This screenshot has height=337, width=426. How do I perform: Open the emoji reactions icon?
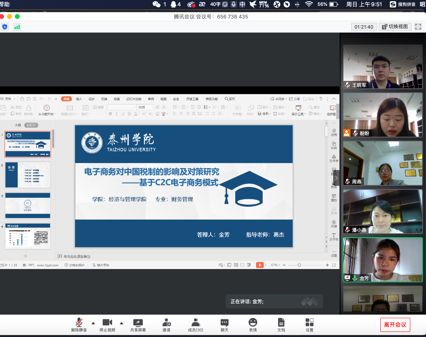253,322
